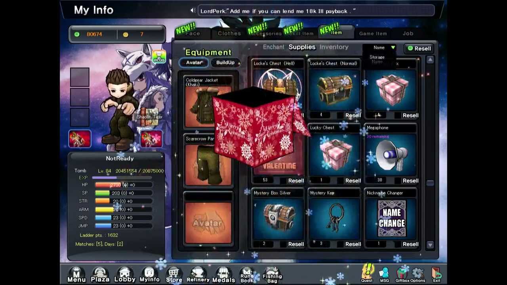
Task: Open the Rune Book
Action: 247,275
